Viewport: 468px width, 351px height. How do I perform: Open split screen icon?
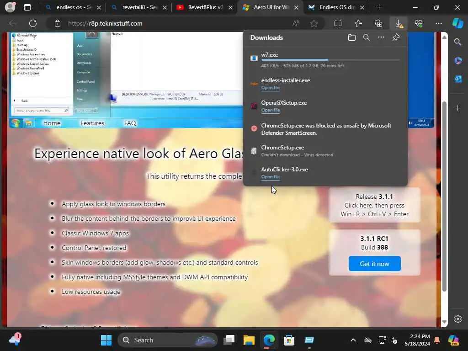338,23
